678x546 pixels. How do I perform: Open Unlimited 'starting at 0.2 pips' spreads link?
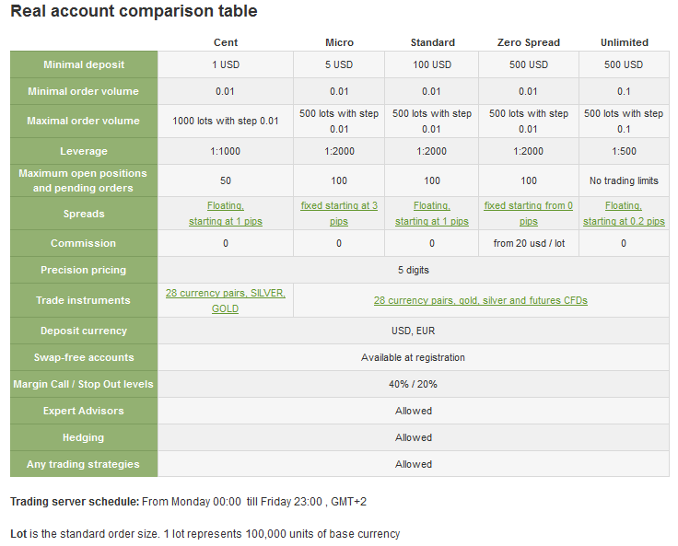(x=624, y=214)
